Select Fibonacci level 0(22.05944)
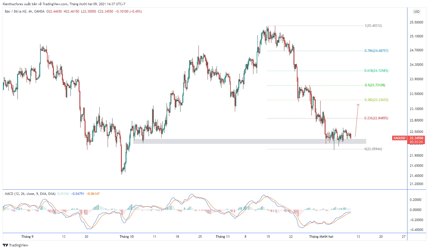The width and height of the screenshot is (429, 250). click(x=373, y=149)
